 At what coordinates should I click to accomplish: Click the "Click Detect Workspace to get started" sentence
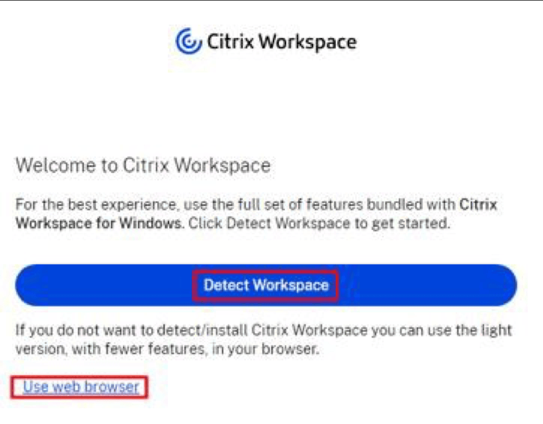click(x=319, y=223)
